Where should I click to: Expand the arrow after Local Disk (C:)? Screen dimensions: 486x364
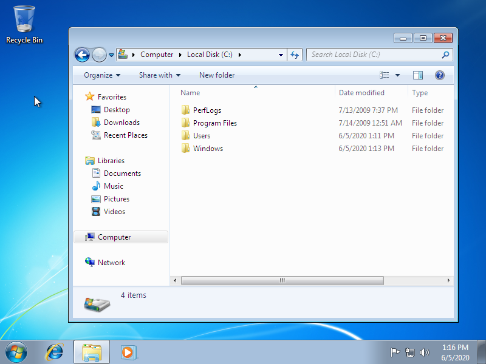[239, 55]
